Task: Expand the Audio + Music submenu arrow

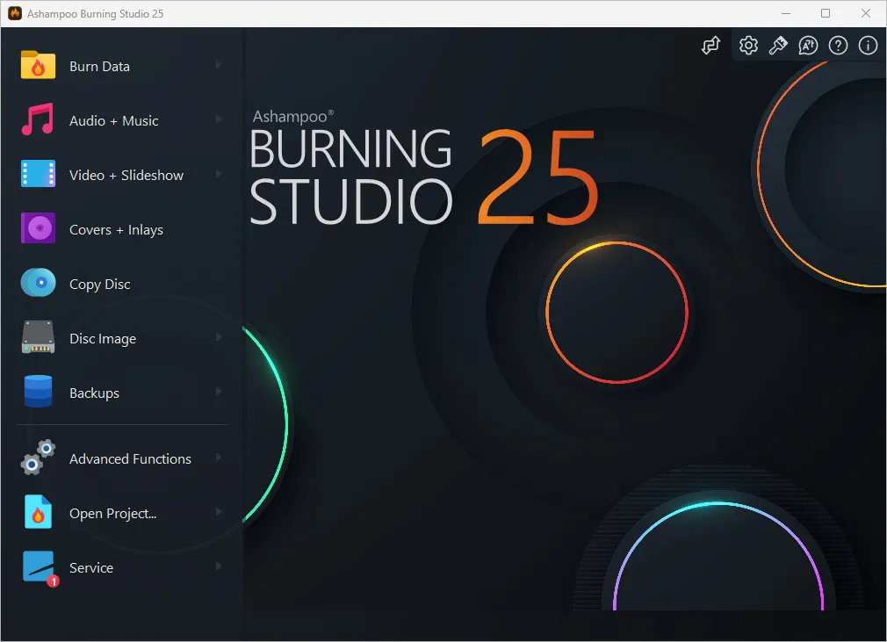Action: pos(219,119)
